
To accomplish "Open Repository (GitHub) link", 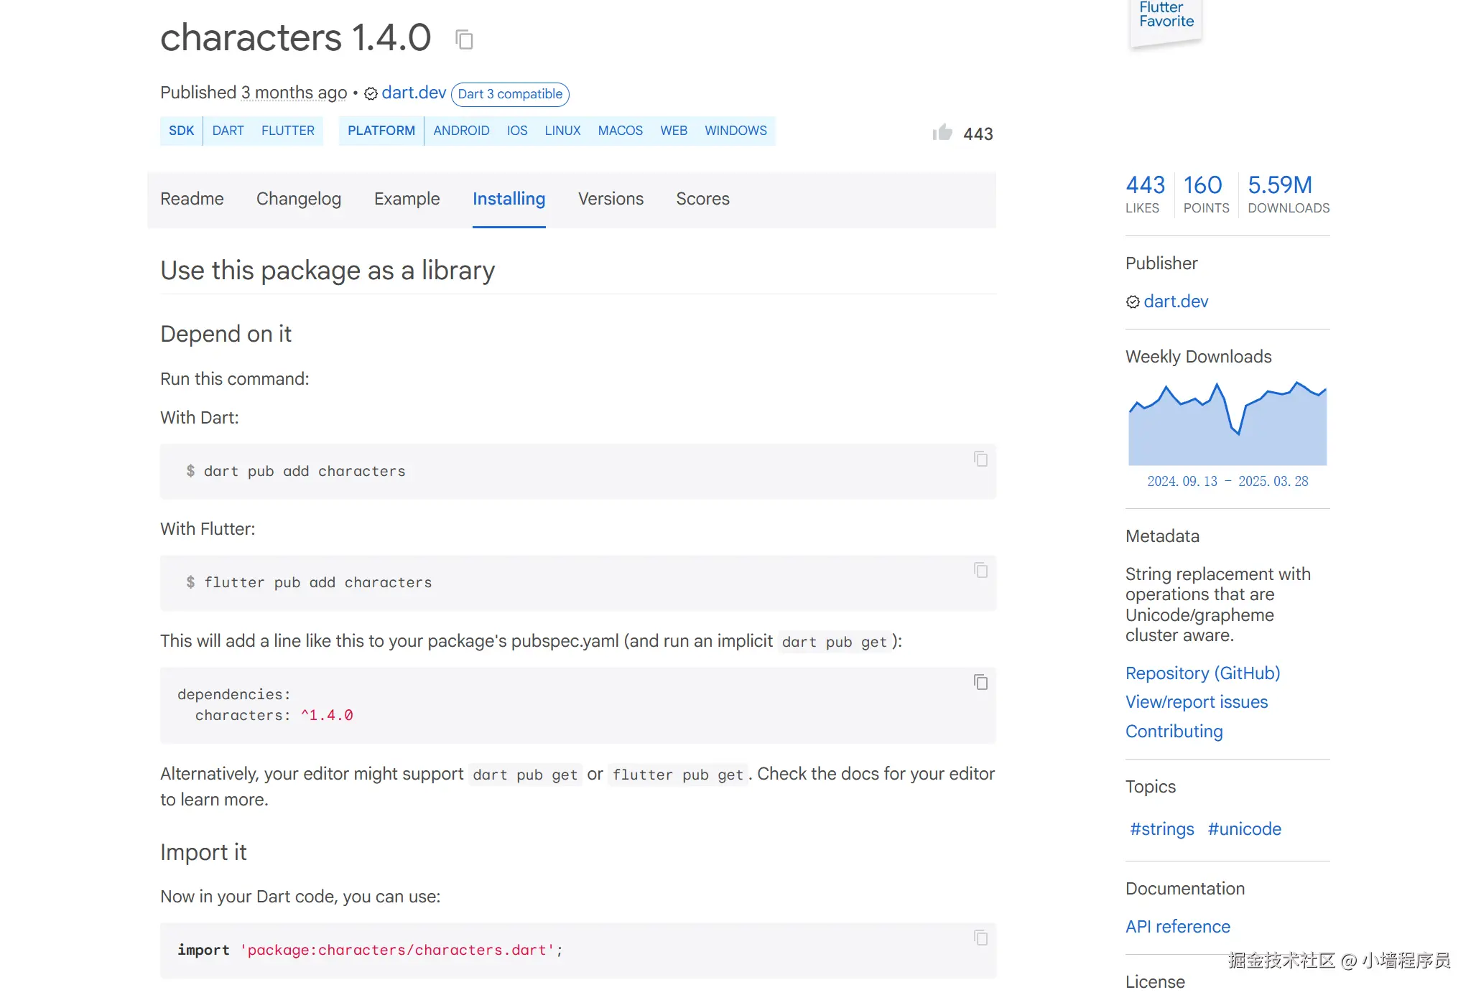I will (x=1202, y=673).
